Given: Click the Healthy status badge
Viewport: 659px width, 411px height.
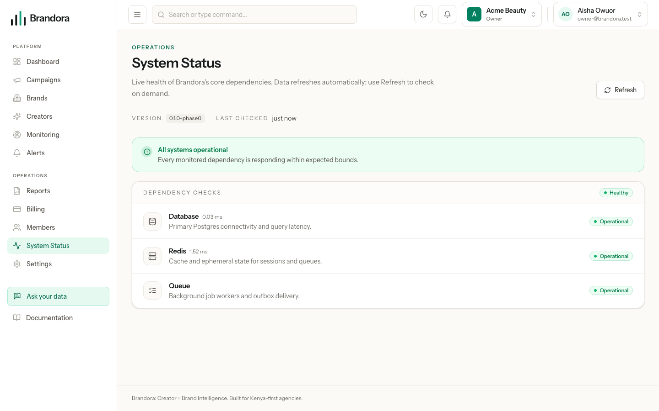Looking at the screenshot, I should (616, 193).
